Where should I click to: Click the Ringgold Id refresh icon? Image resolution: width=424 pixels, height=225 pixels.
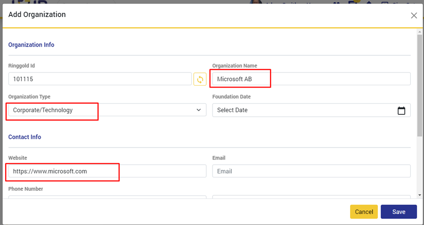(x=200, y=79)
